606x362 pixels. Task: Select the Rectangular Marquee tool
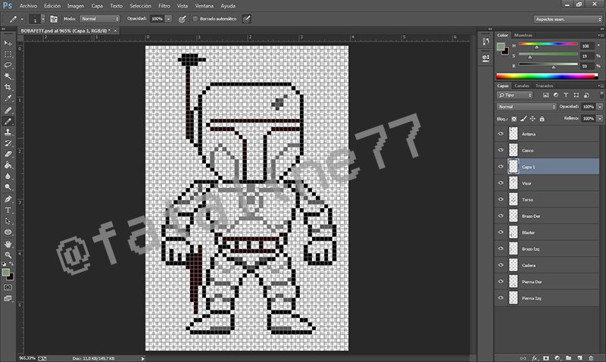click(8, 54)
